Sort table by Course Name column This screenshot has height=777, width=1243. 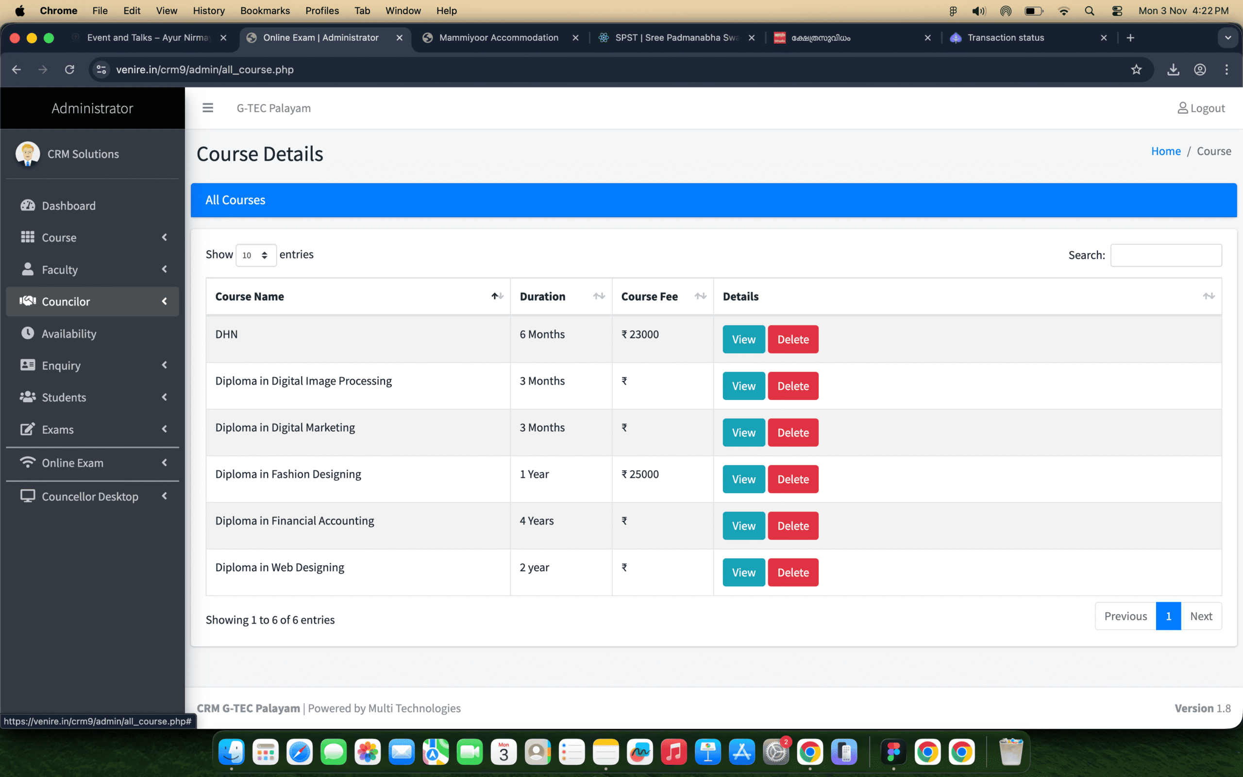[497, 296]
